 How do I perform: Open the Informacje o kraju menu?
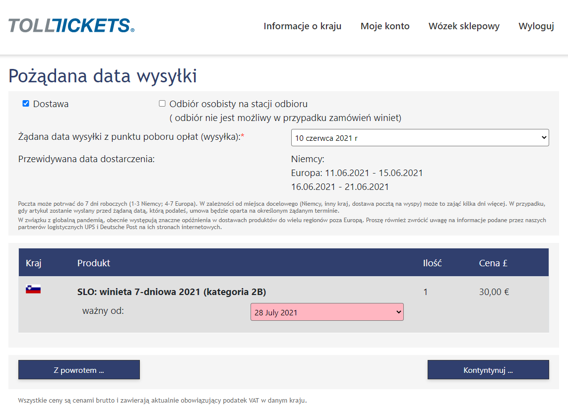[x=302, y=26]
